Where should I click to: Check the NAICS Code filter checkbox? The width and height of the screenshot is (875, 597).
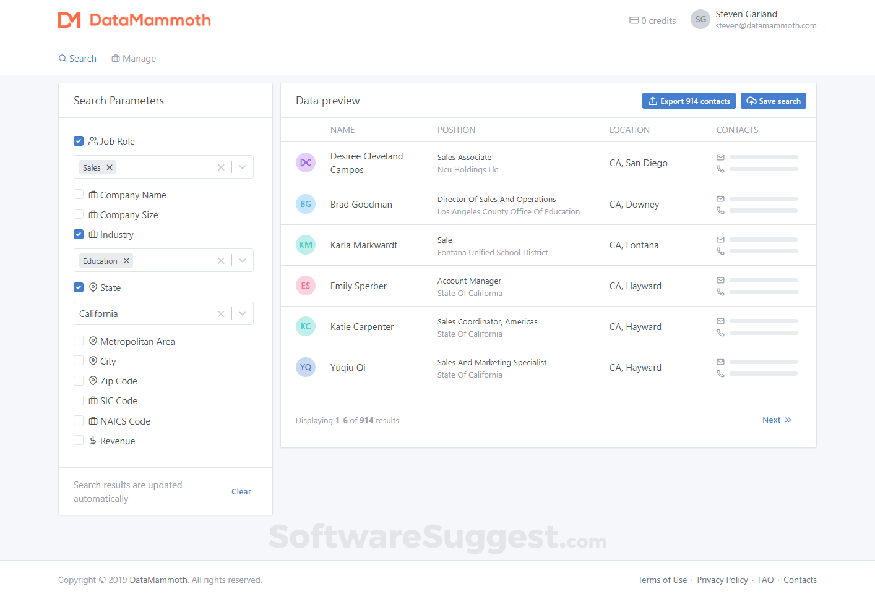point(79,421)
